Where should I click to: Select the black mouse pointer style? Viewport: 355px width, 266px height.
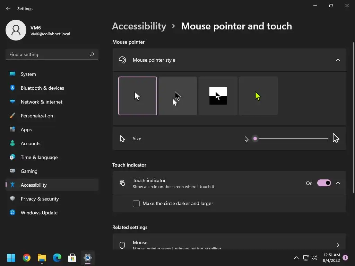click(x=178, y=96)
